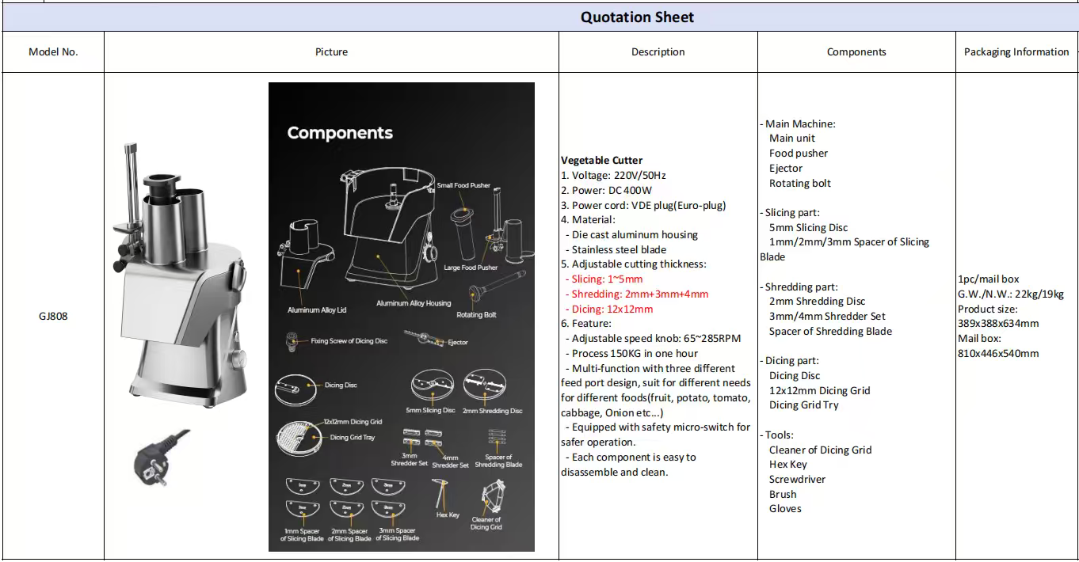
Task: Select the "1pc/mail box" packaging line
Action: pyautogui.click(x=989, y=279)
